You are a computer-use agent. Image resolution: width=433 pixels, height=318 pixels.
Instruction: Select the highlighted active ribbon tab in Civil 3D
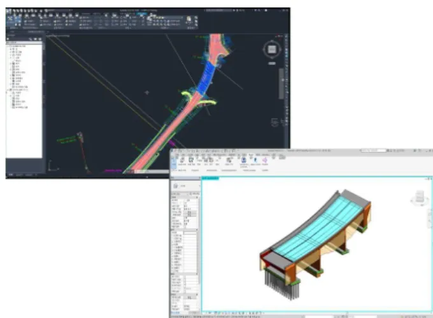click(141, 13)
